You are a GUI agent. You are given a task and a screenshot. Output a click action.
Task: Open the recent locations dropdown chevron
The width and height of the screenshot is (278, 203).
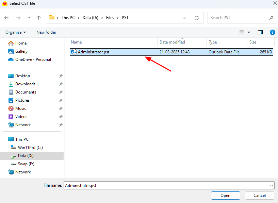(x=29, y=18)
